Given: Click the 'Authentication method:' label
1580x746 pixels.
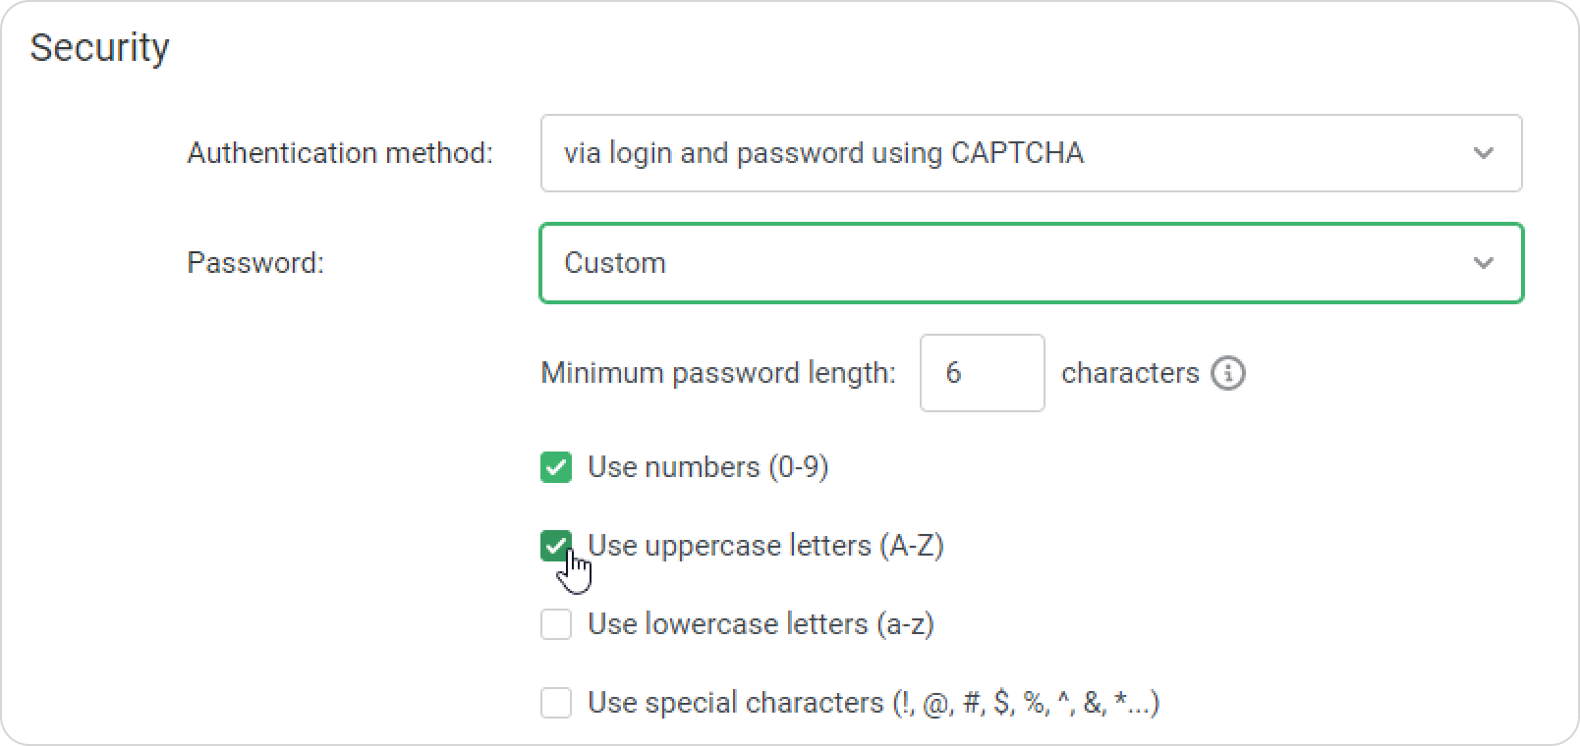Looking at the screenshot, I should tap(340, 153).
